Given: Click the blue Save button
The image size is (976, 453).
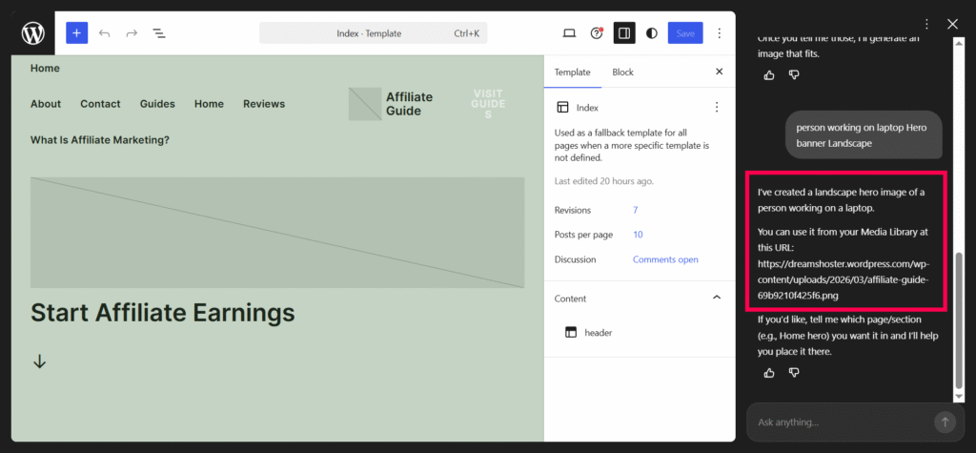Looking at the screenshot, I should (685, 33).
